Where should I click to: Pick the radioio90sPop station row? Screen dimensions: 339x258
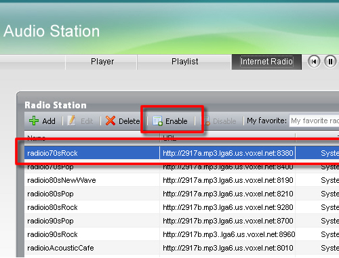[x=182, y=221]
